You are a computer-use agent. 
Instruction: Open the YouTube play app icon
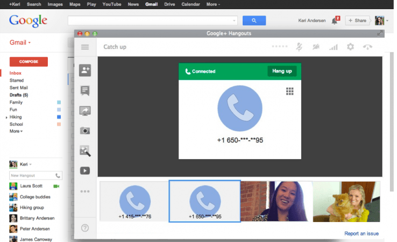pos(85,170)
